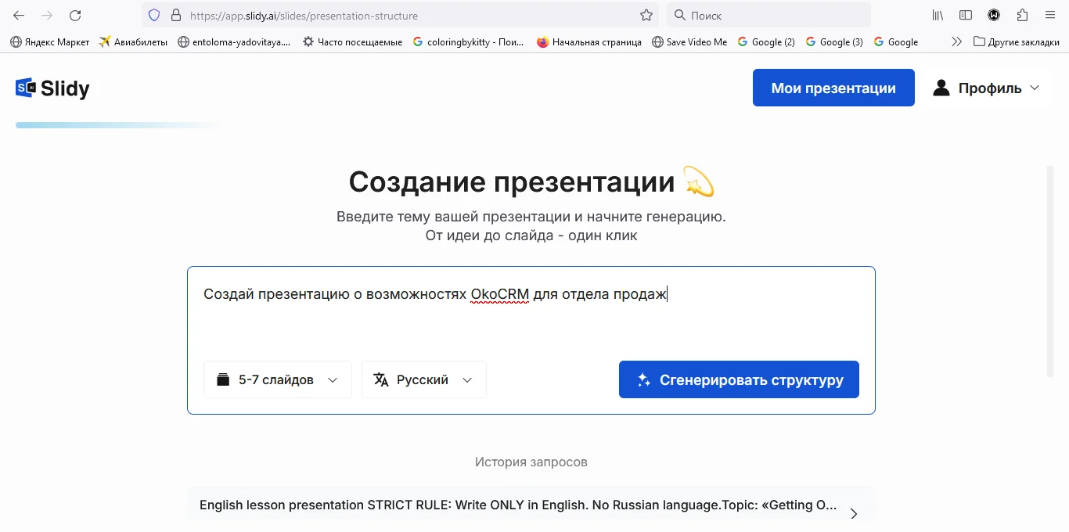The height and width of the screenshot is (532, 1069).
Task: Click the Slidy logo
Action: 52,88
